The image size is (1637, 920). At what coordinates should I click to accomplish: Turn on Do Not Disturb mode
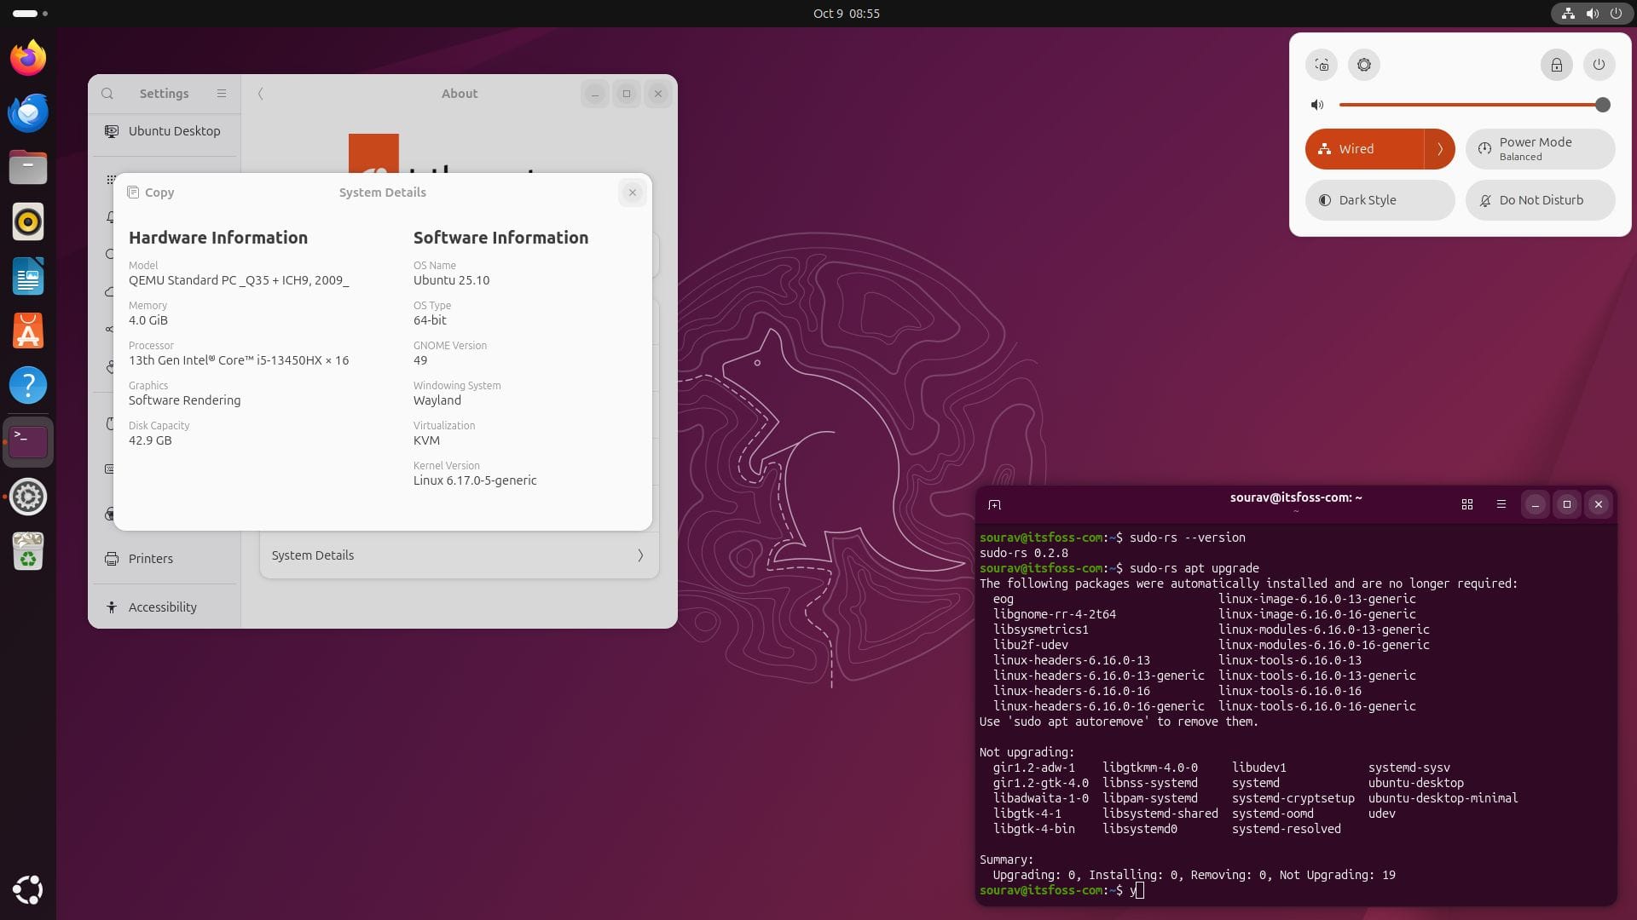click(1540, 199)
